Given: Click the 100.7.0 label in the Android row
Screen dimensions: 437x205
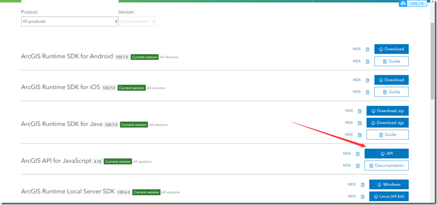Looking at the screenshot, I should (x=122, y=57).
